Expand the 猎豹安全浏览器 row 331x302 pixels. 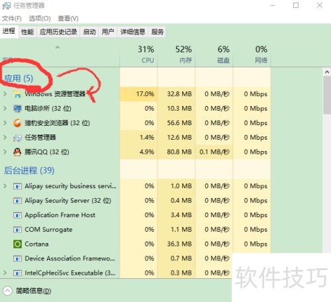click(5, 123)
